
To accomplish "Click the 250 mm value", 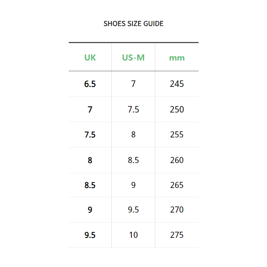I will click(x=177, y=109).
